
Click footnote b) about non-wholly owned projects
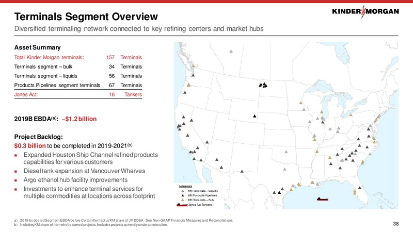(91, 225)
